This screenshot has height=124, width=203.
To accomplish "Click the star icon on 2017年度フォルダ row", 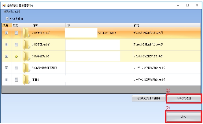I will click(x=17, y=57).
